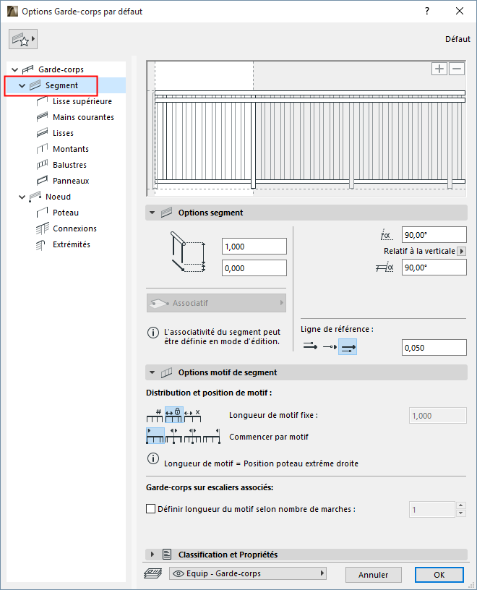477x590 pixels.
Task: Select the fixed-length locked motif distribution icon
Action: point(173,415)
